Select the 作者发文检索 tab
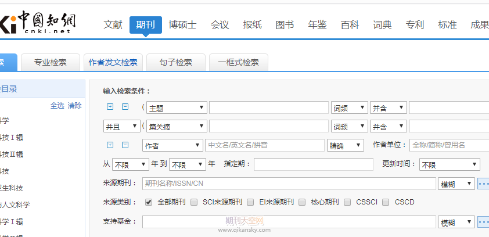 coord(113,62)
